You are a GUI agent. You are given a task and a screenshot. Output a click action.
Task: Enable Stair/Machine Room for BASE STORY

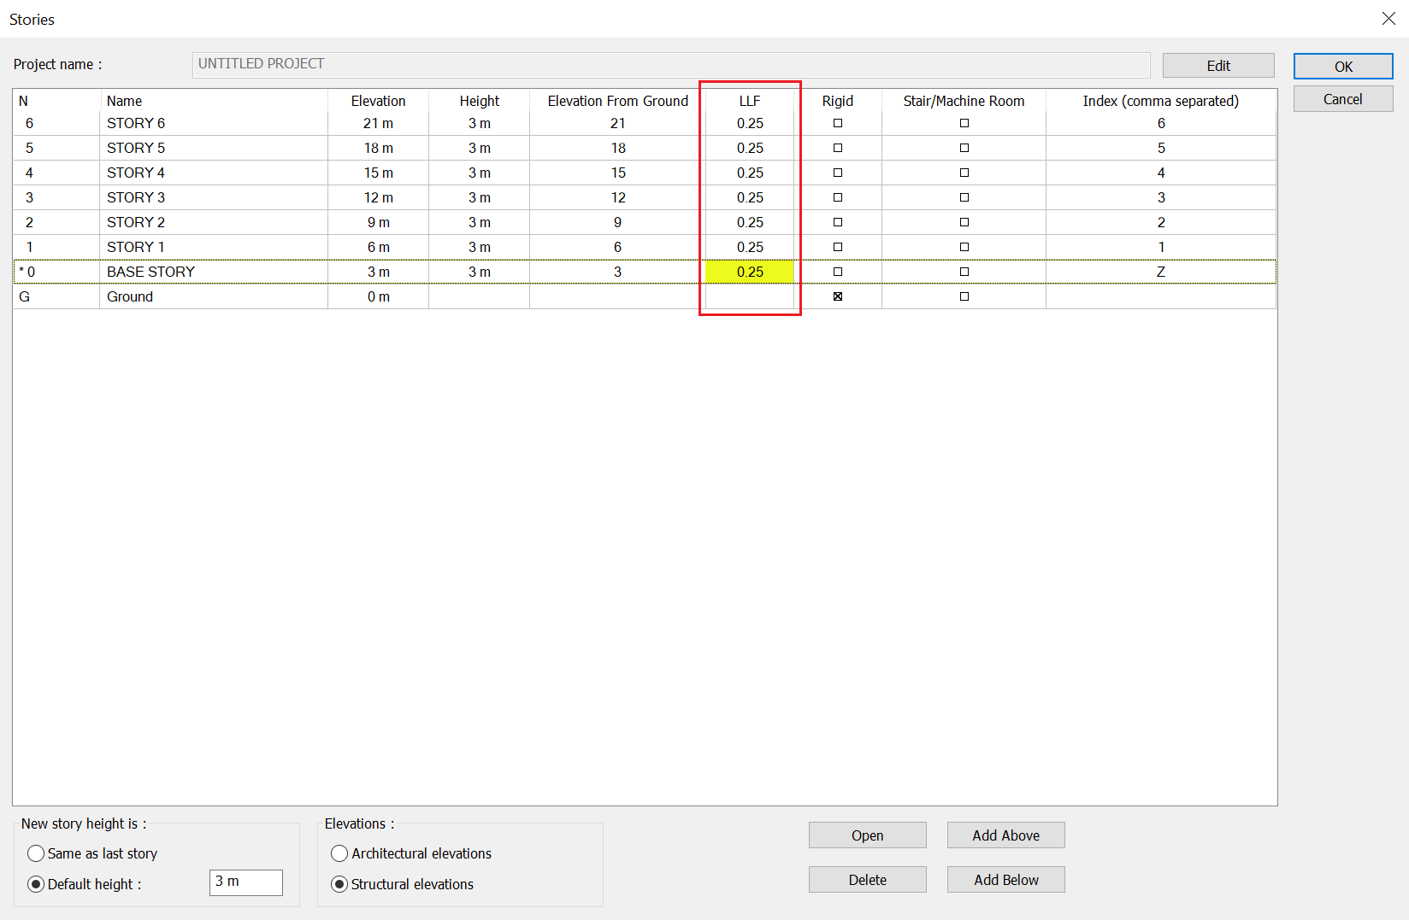click(964, 272)
